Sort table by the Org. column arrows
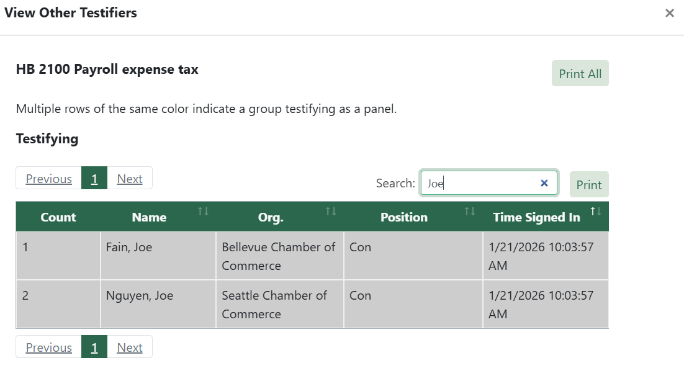The height and width of the screenshot is (389, 684). (331, 212)
